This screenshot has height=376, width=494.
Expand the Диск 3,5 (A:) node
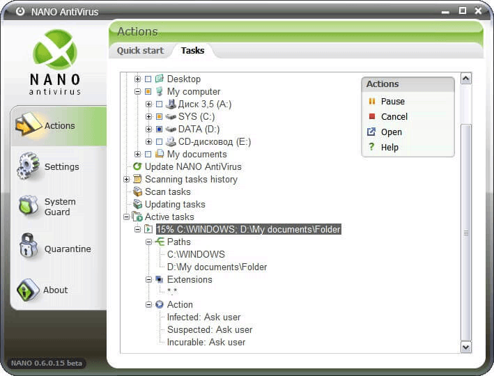point(148,104)
